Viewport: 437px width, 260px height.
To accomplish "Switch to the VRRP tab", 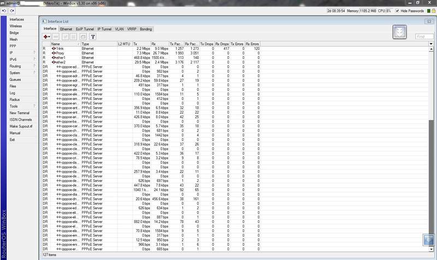I will point(132,29).
